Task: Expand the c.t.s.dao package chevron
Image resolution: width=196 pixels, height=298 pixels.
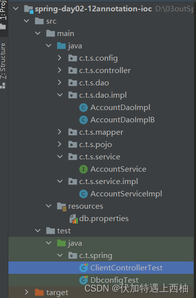Action: pyautogui.click(x=59, y=83)
